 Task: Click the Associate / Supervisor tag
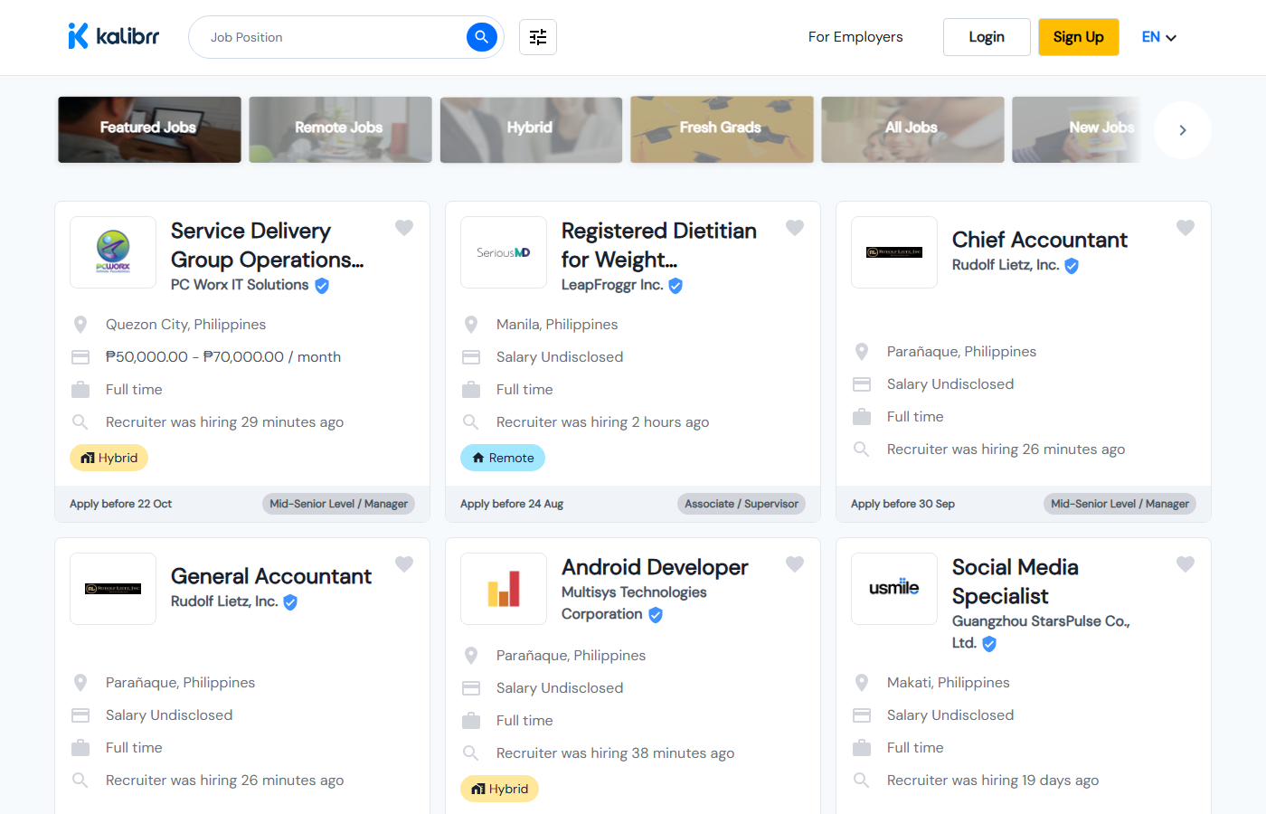pyautogui.click(x=742, y=504)
